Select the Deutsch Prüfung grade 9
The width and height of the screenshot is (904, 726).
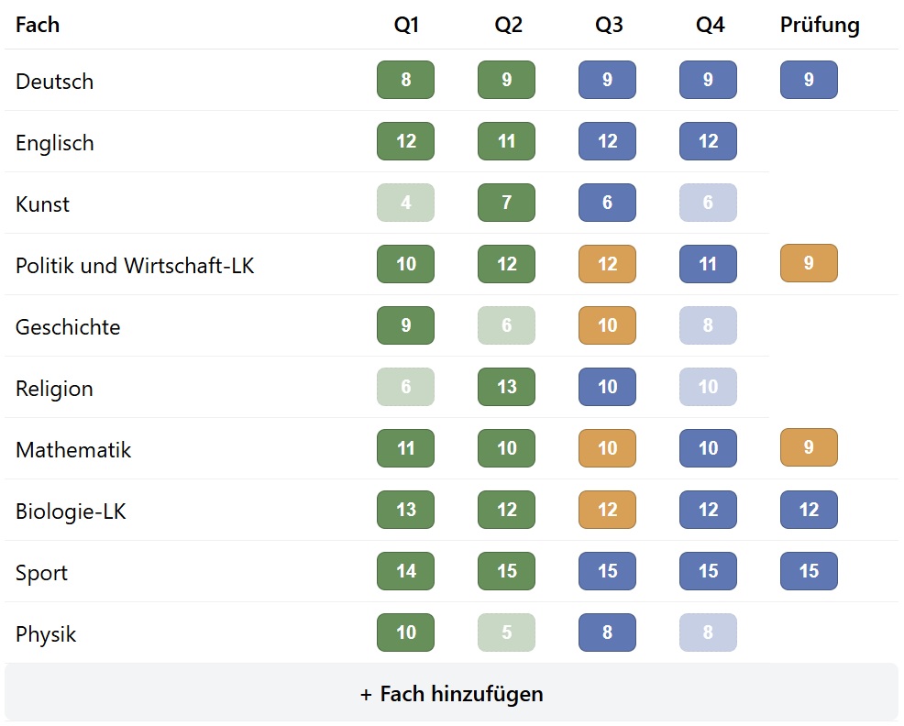click(808, 80)
